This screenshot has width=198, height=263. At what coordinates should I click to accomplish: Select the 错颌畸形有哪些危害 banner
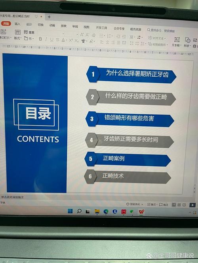click(130, 119)
